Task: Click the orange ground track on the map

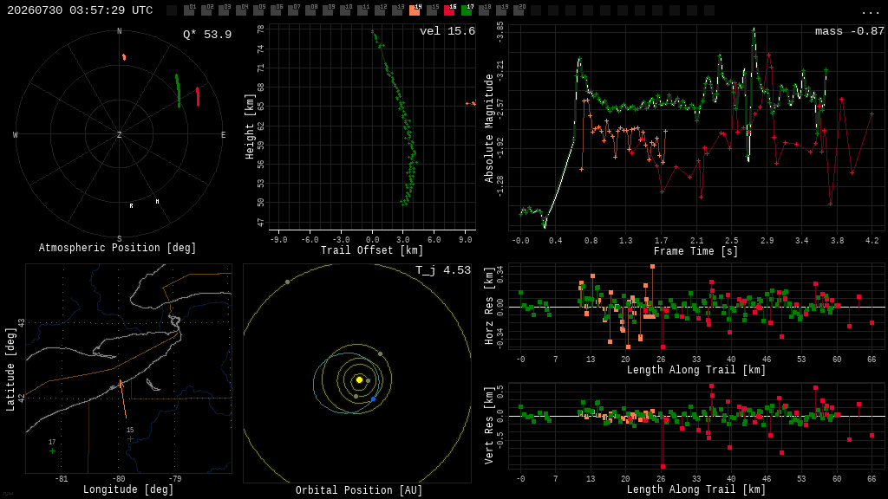Action: (123, 399)
